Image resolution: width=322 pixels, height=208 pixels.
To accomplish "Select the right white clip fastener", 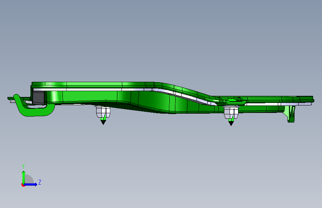I will (x=231, y=113).
